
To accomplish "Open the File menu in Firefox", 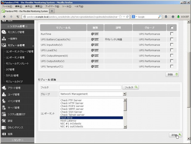I will pos(7,6).
